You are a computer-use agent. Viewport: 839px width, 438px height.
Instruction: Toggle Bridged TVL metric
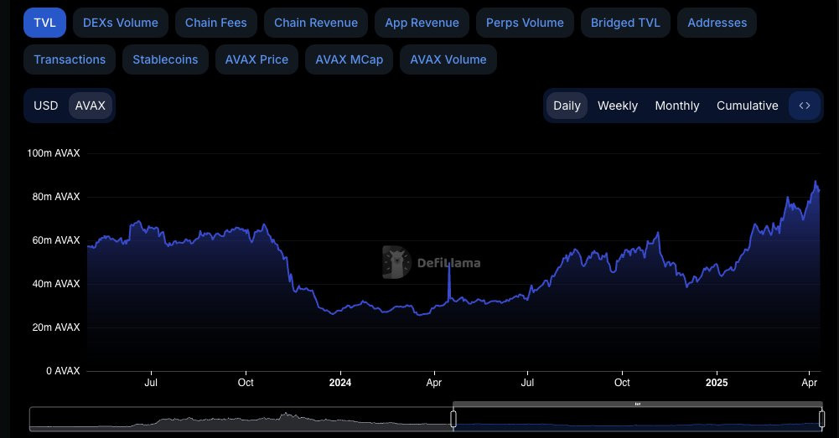pyautogui.click(x=625, y=23)
